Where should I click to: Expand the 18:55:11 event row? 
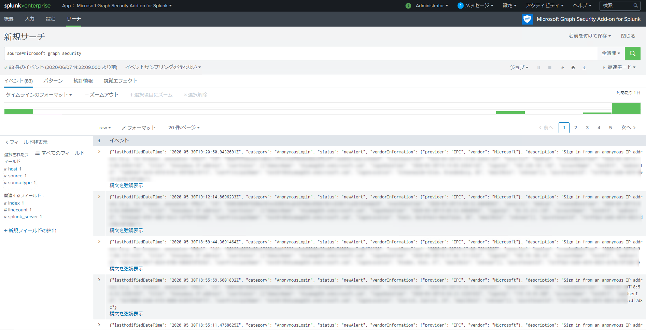pos(99,325)
